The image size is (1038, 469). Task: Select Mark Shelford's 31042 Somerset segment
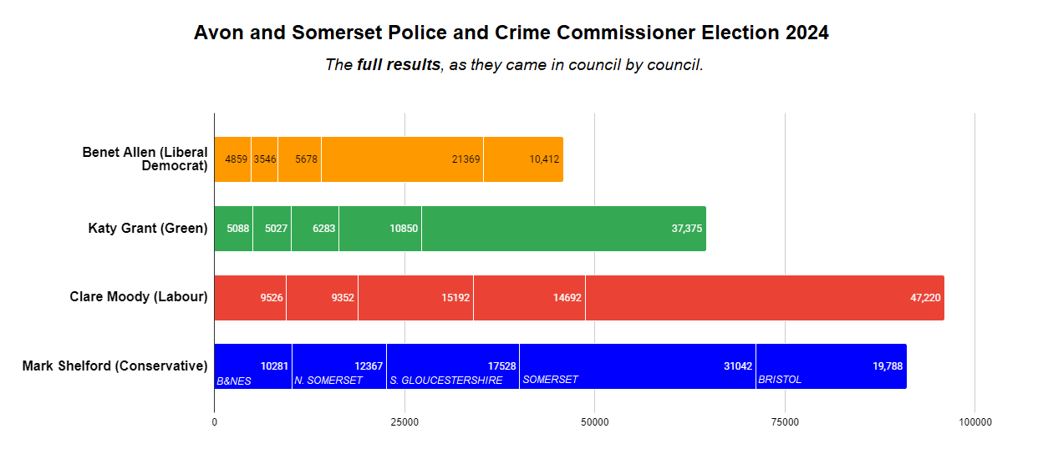pos(637,366)
